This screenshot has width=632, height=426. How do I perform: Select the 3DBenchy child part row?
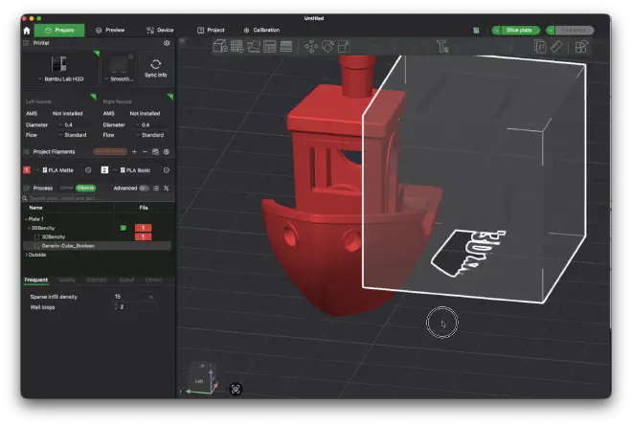(97, 237)
